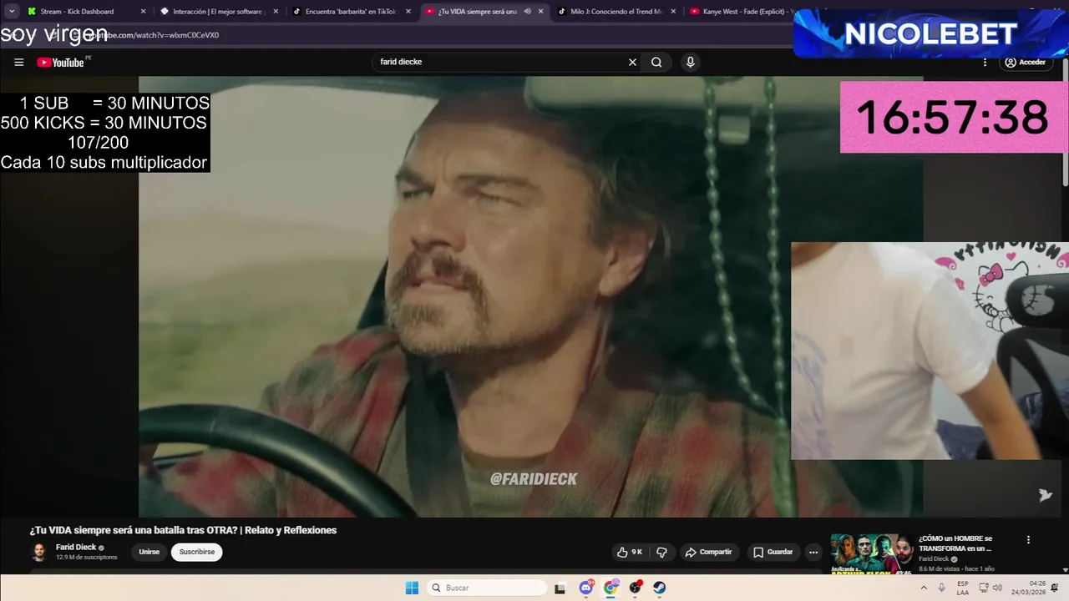Open Discord from the taskbar
This screenshot has width=1069, height=601.
(586, 588)
